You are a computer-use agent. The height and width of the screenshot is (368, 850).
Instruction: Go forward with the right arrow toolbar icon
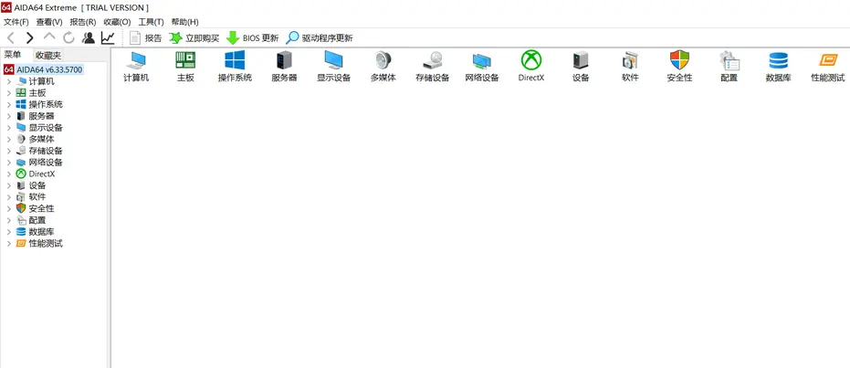coord(29,38)
